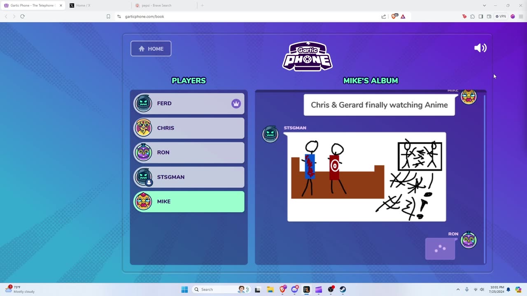Open the site information icon in address bar

[119, 16]
